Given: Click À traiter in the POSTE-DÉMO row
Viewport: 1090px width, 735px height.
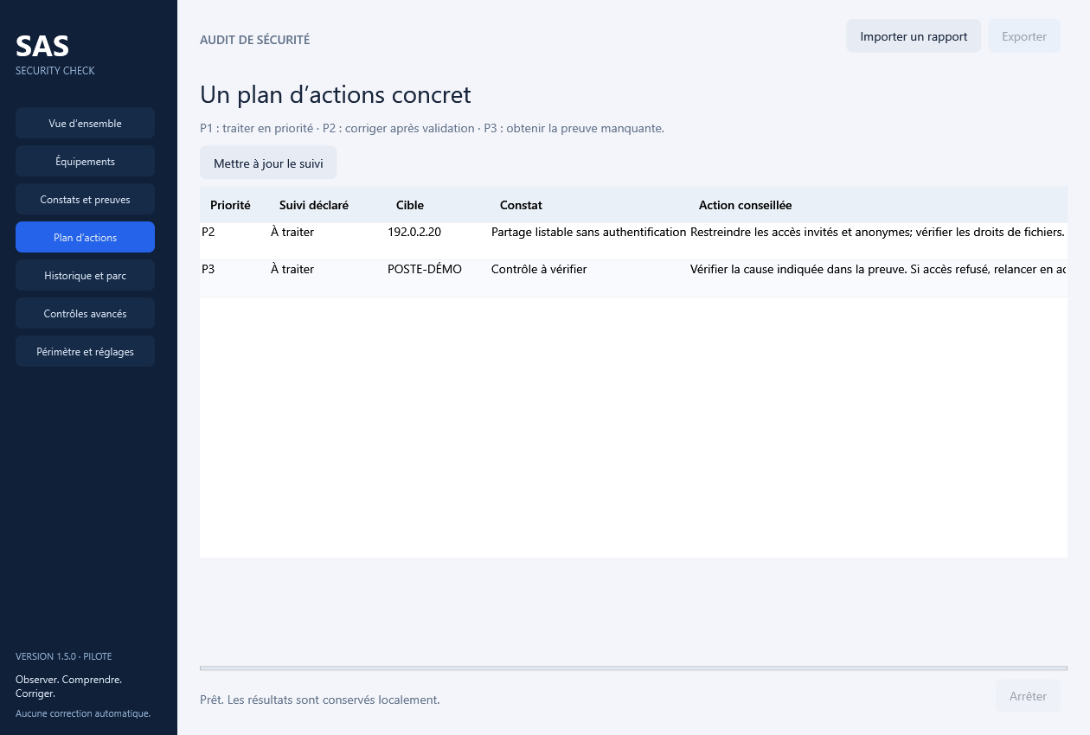Looking at the screenshot, I should click(292, 269).
